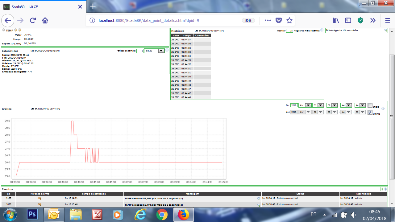
Task: Click the alarm level icon on event 1100
Action: click(x=39, y=198)
